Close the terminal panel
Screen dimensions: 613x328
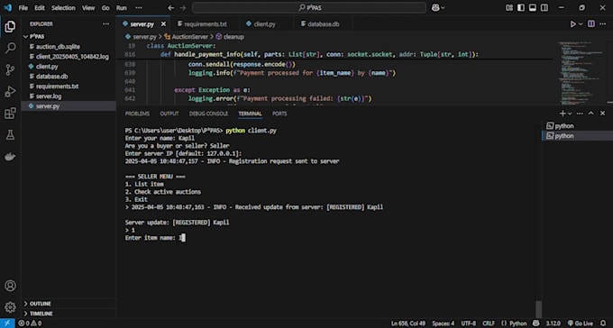[602, 114]
